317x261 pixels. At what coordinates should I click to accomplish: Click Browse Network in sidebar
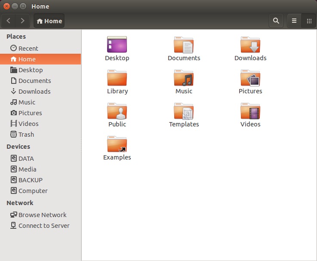pos(42,215)
